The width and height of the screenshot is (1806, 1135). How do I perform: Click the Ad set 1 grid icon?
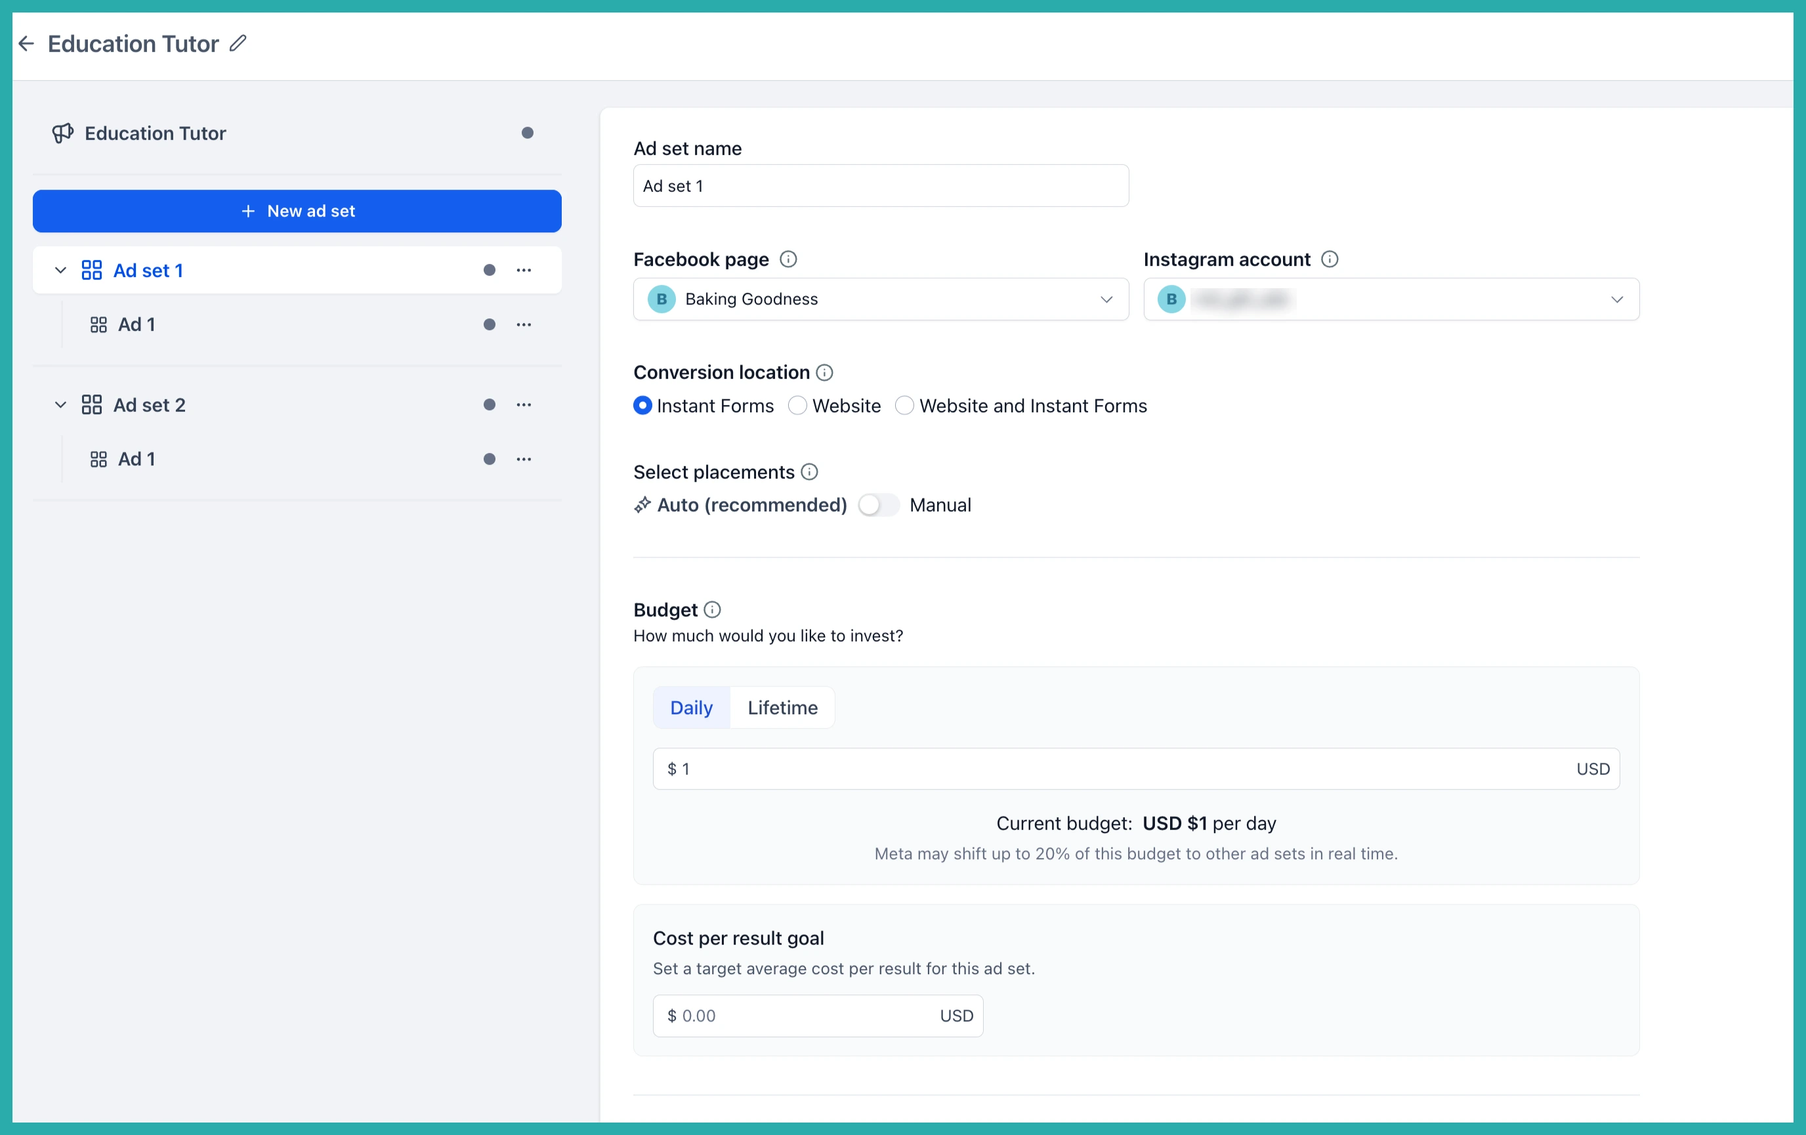(x=91, y=270)
